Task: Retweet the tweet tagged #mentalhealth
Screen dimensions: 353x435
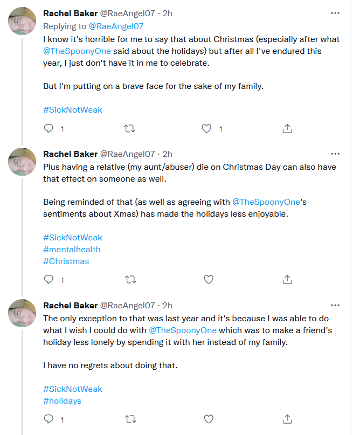Action: coord(130,279)
